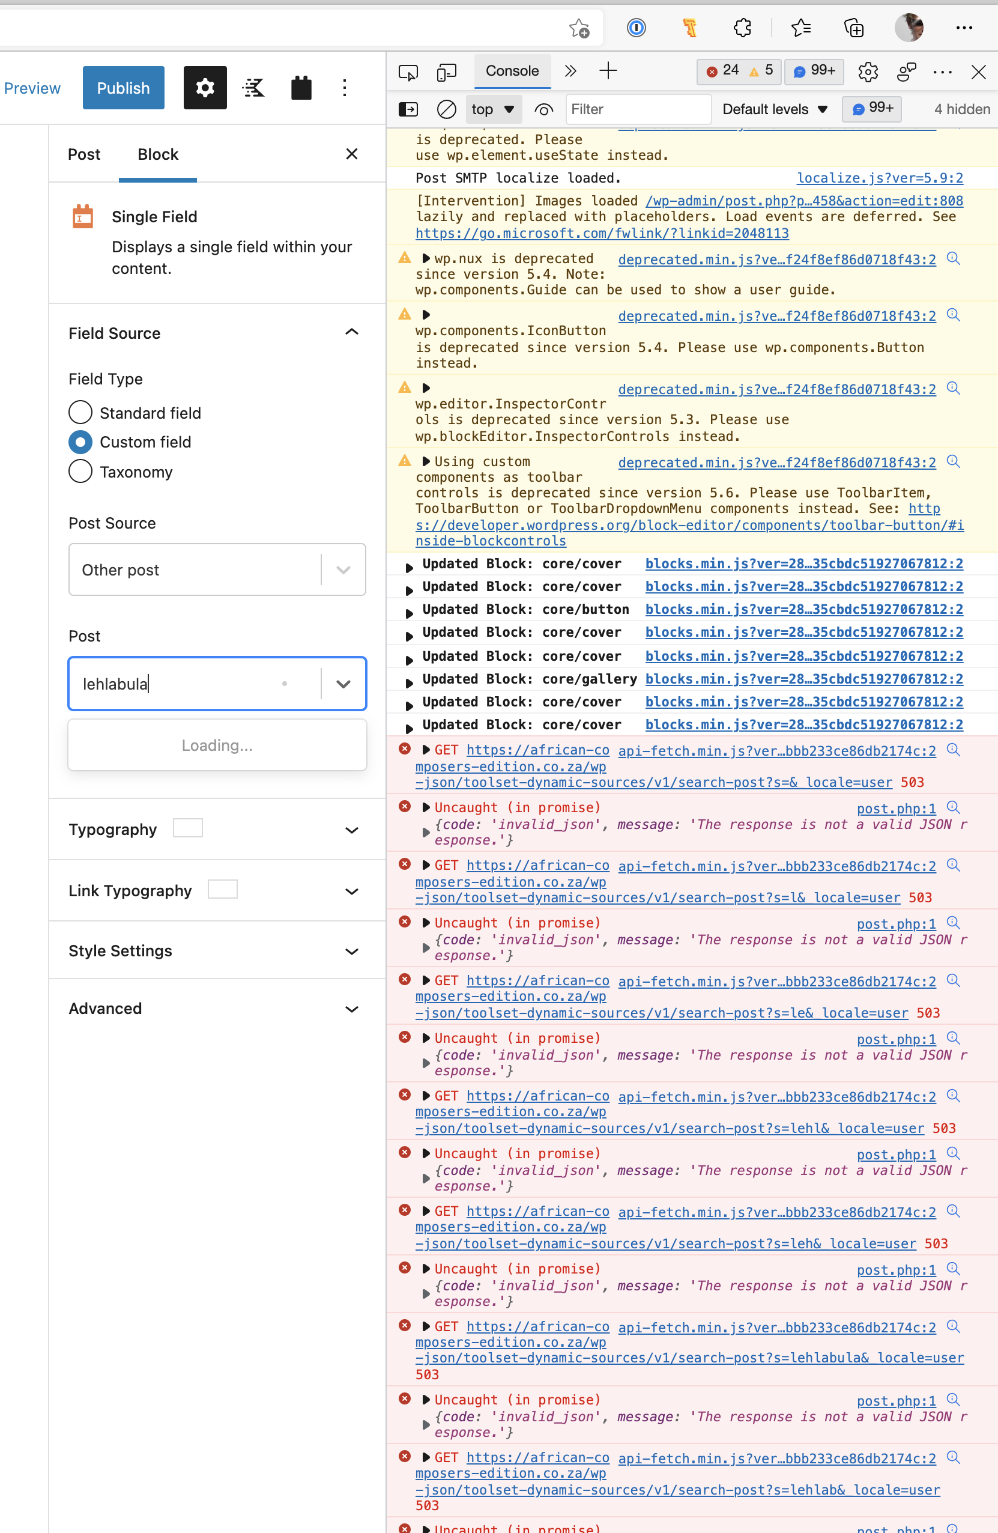Screen dimensions: 998x1533
Task: Click the Link Typography color swatch
Action: 223,890
